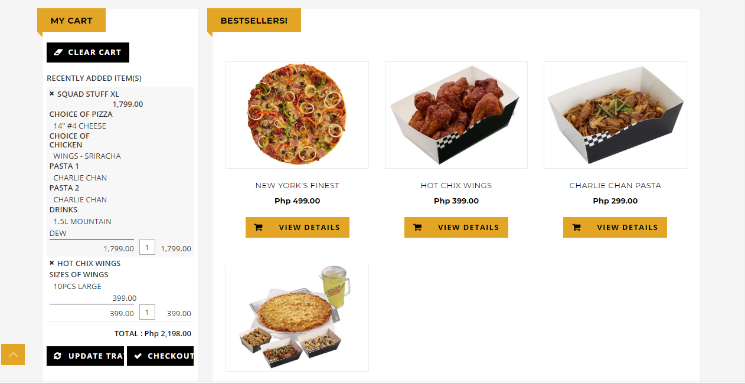Edit quantity field for Hot Chix Wings
The image size is (745, 384).
[x=147, y=312]
